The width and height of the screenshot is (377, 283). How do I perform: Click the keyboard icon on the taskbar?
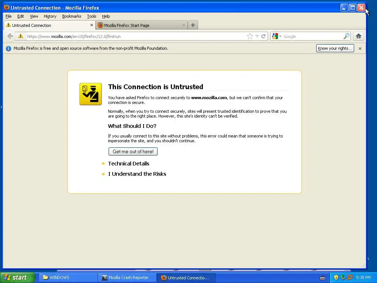(323, 278)
